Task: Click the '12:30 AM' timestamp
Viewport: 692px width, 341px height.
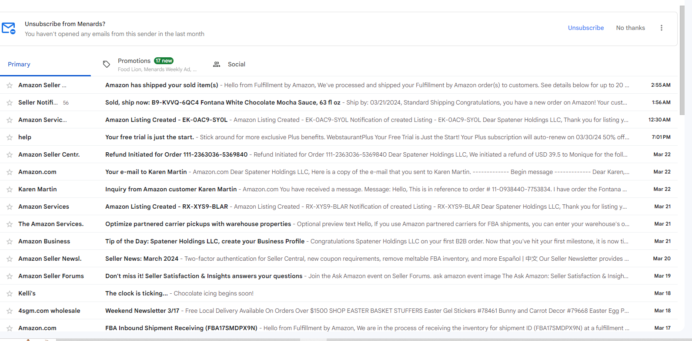Action: coord(659,120)
